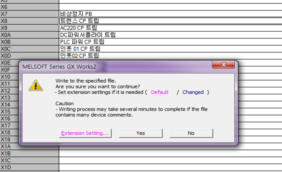282x172 pixels.
Task: Click the No button in dialog
Action: pos(191,133)
